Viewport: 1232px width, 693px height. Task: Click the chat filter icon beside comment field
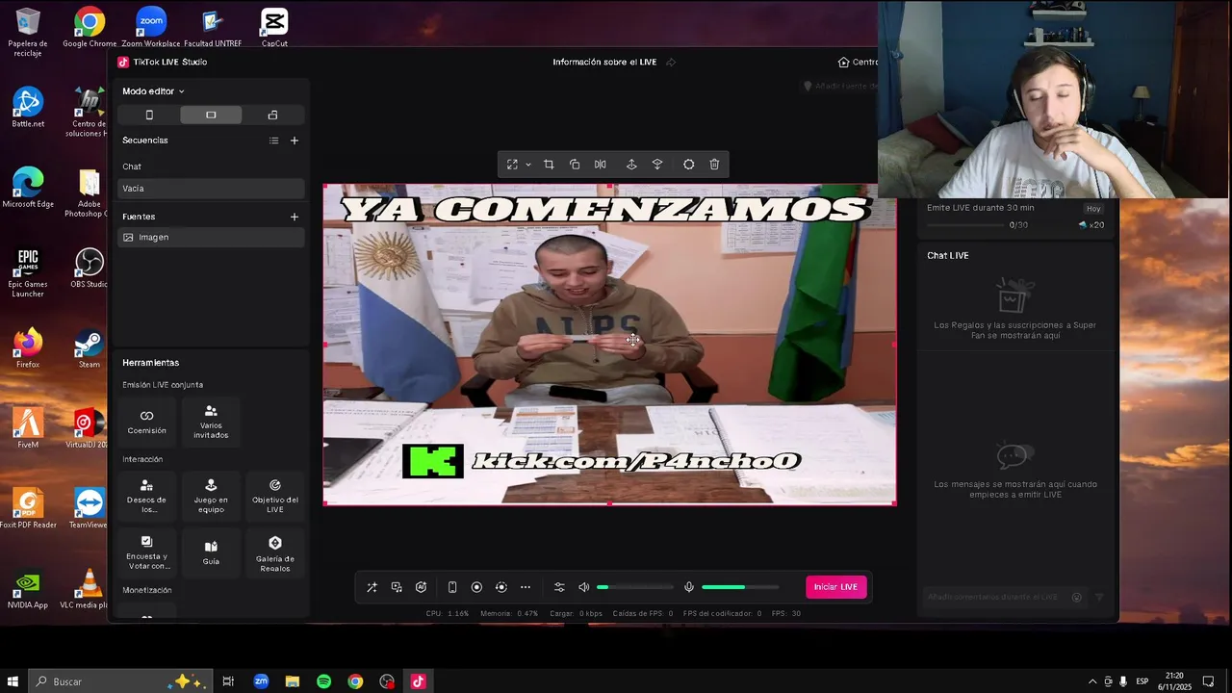1099,597
